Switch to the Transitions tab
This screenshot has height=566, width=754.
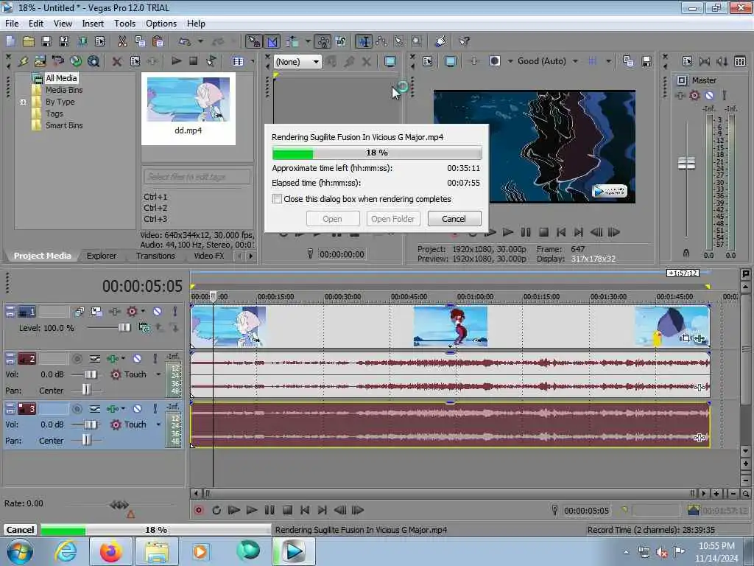pyautogui.click(x=155, y=256)
